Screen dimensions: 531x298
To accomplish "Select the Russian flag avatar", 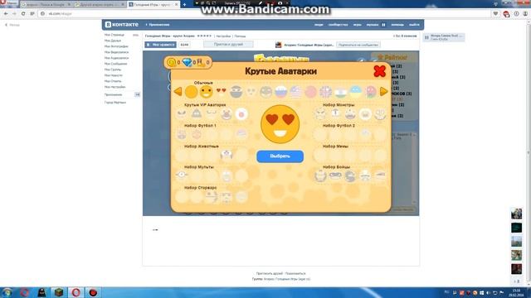I will tap(280, 92).
